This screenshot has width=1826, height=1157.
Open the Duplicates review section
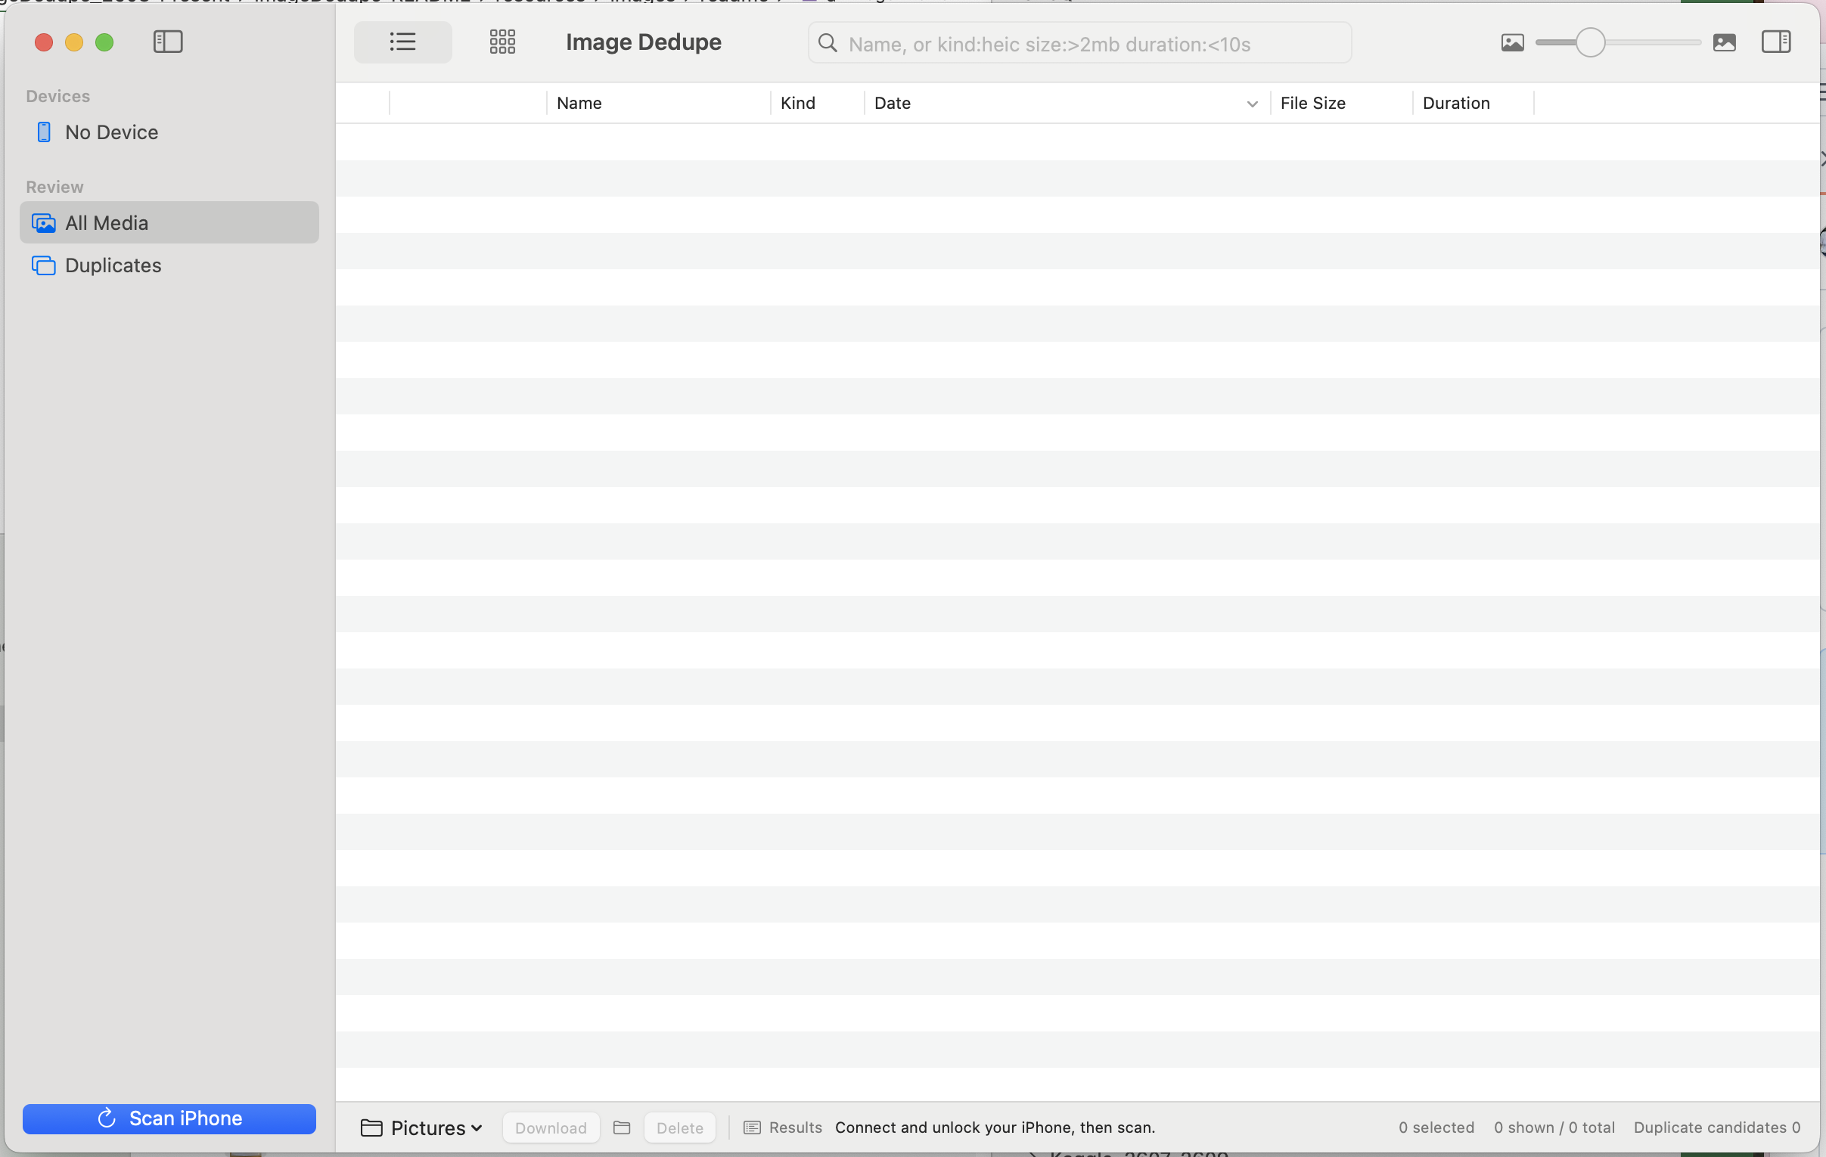pyautogui.click(x=169, y=265)
